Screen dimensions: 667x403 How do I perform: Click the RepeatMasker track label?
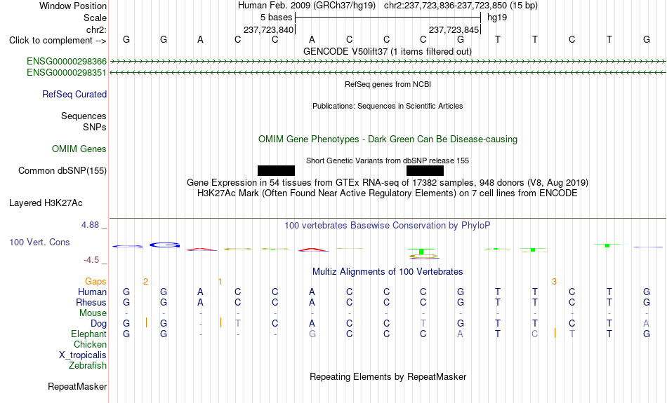(x=77, y=386)
